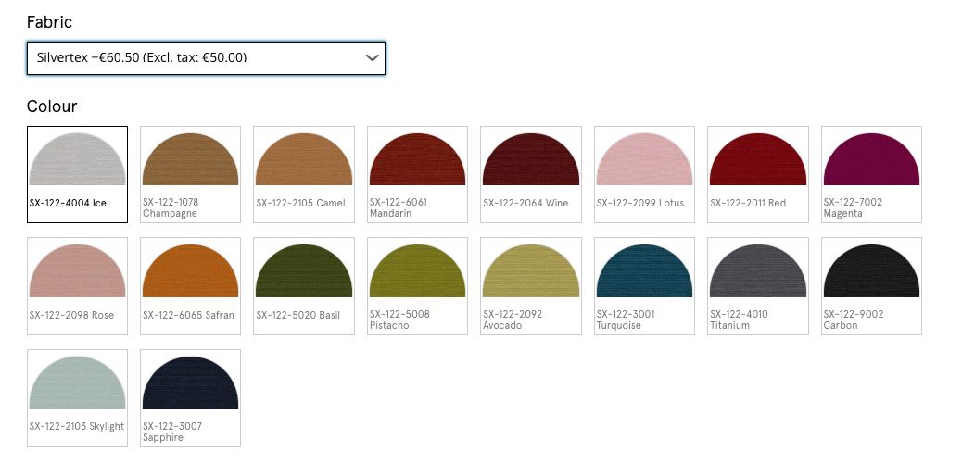Choose the SX-122-3001 Turquoise swatch

644,286
